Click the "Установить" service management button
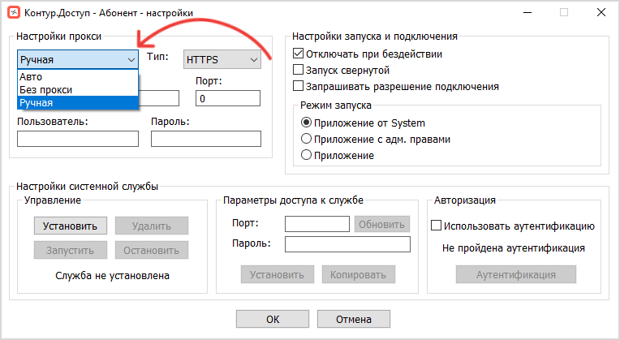Screen dimensions: 620x340 pos(71,226)
